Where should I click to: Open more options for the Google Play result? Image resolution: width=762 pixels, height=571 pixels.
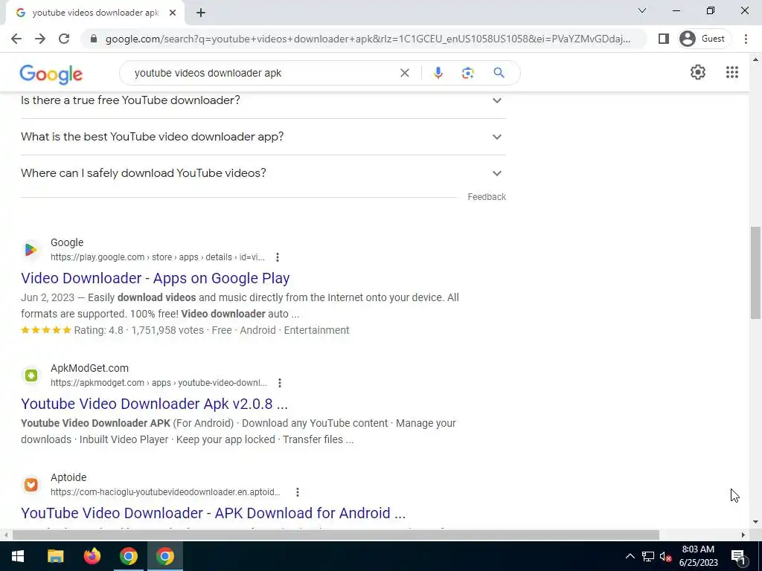pos(277,257)
